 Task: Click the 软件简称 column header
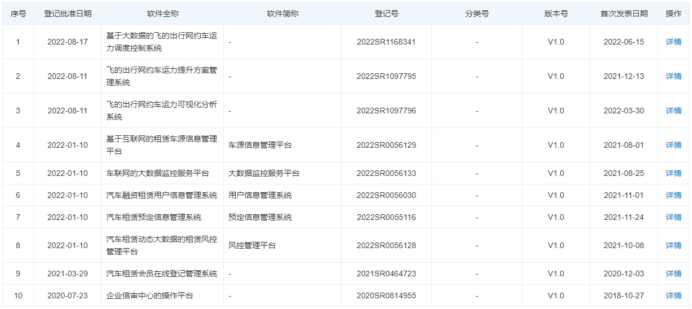tap(282, 14)
